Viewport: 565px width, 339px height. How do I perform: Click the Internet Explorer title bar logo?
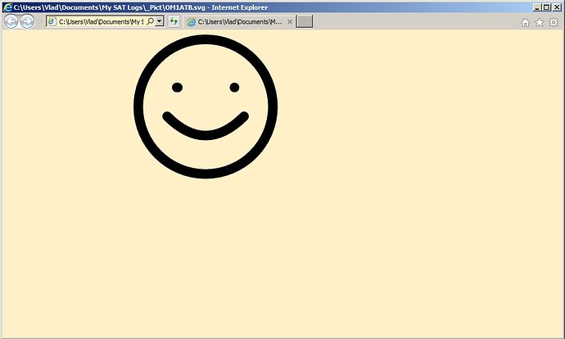pos(7,7)
